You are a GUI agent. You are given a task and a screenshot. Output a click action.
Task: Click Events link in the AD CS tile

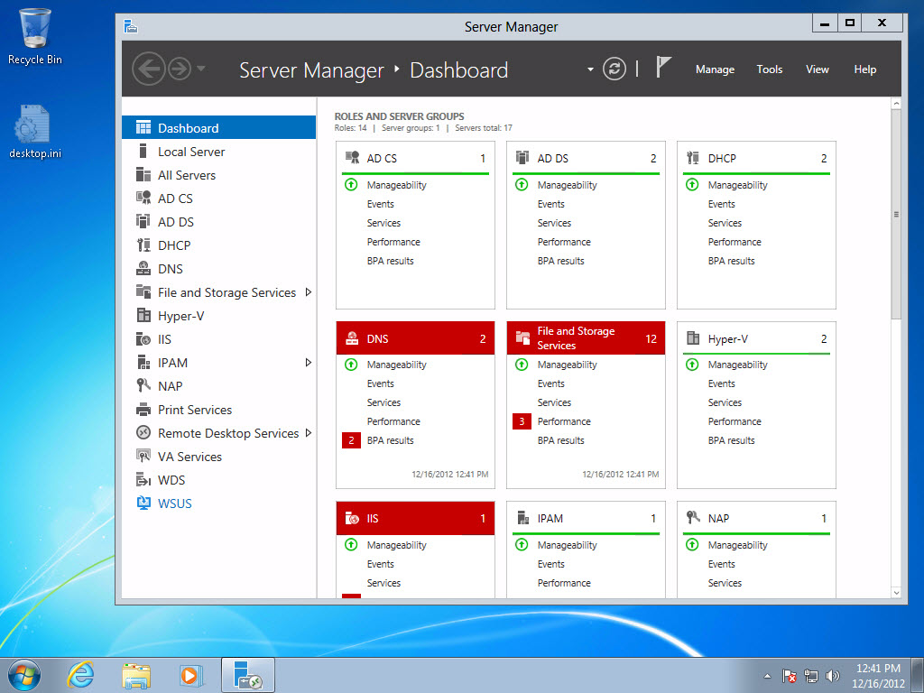click(x=380, y=204)
